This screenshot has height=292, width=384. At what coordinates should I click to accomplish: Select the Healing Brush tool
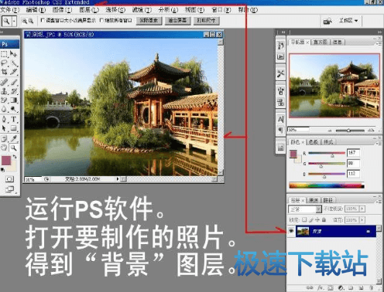coord(4,82)
